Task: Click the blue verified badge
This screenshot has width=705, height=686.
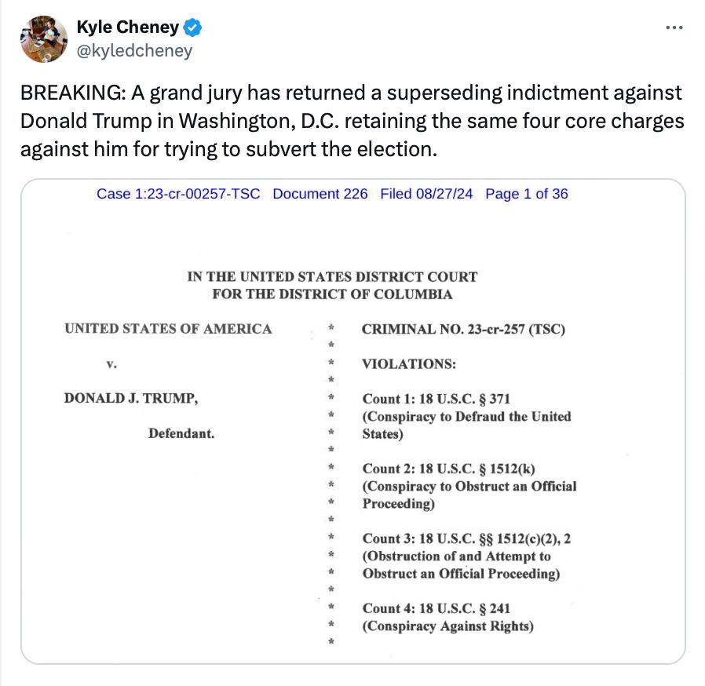Action: coord(194,28)
